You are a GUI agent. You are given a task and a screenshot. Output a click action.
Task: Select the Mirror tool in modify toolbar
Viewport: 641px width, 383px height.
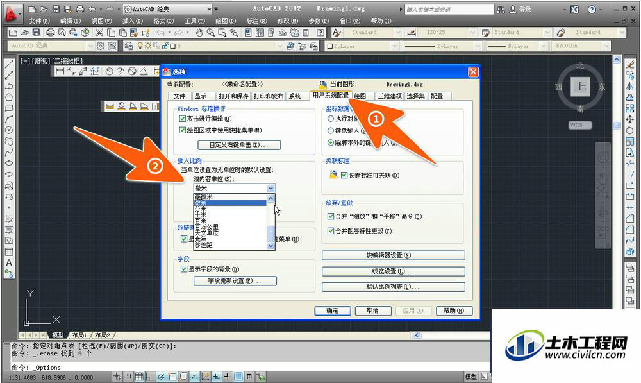[x=630, y=87]
